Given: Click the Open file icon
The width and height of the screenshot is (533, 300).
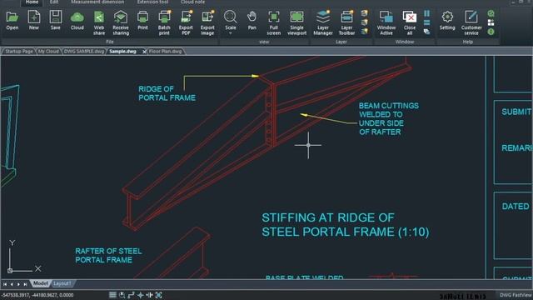Looking at the screenshot, I should click(x=12, y=20).
